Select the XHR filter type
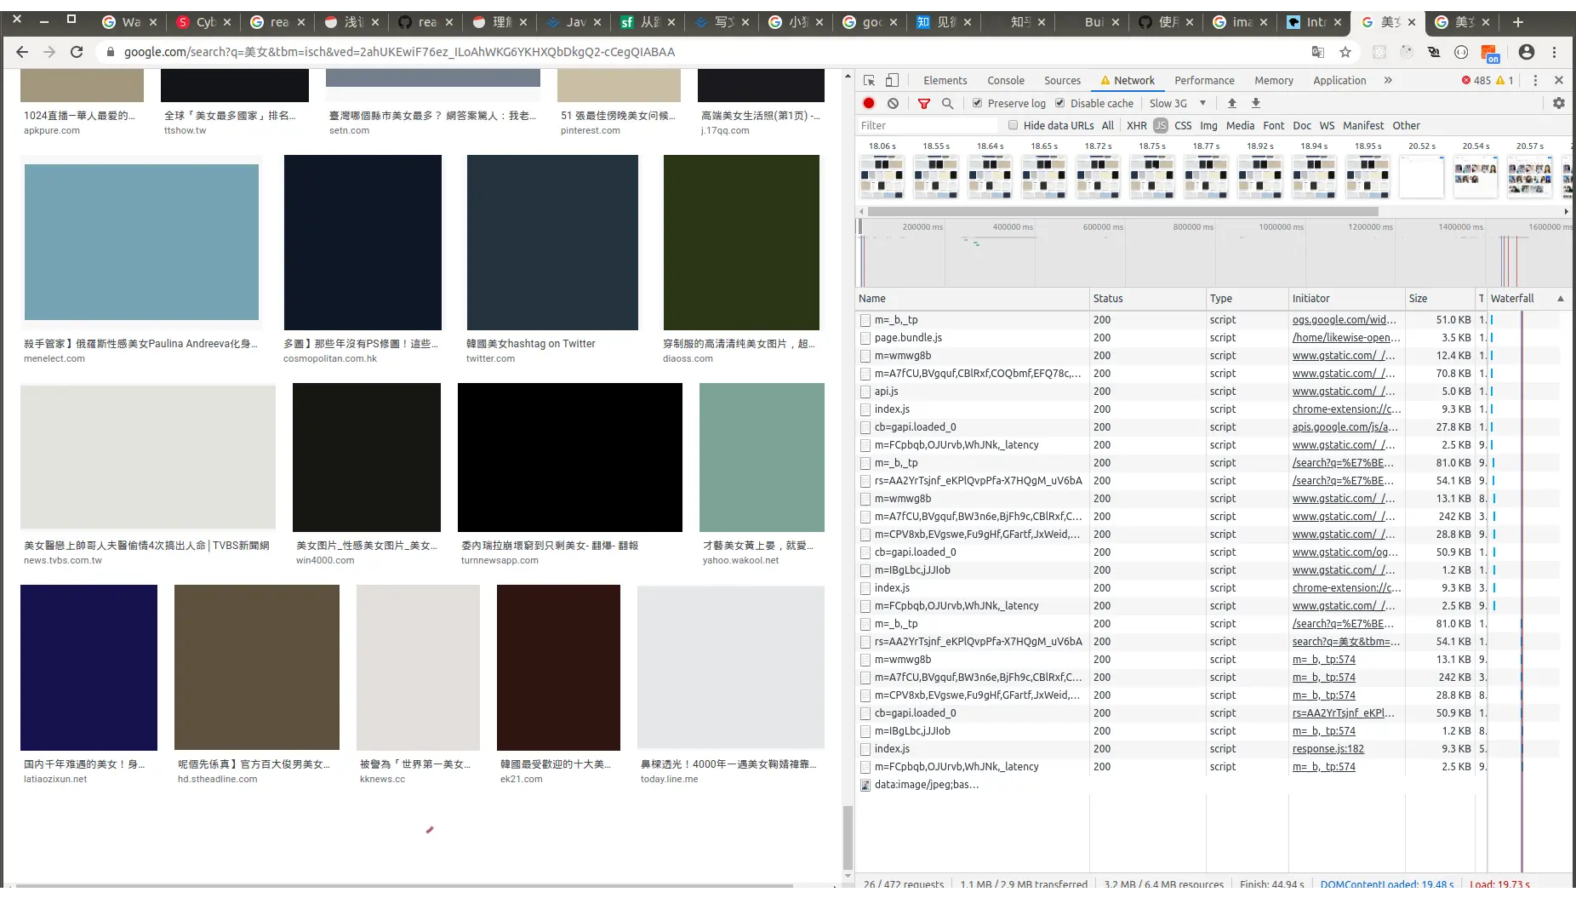Viewport: 1576px width, 898px height. coord(1136,125)
